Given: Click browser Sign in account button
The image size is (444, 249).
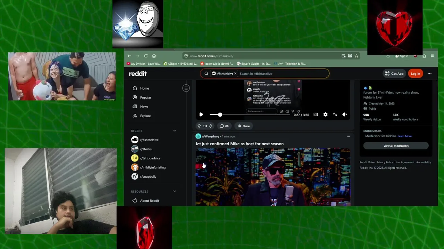Looking at the screenshot, I should coord(401,56).
